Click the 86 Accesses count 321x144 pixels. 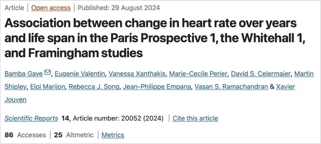pos(25,135)
